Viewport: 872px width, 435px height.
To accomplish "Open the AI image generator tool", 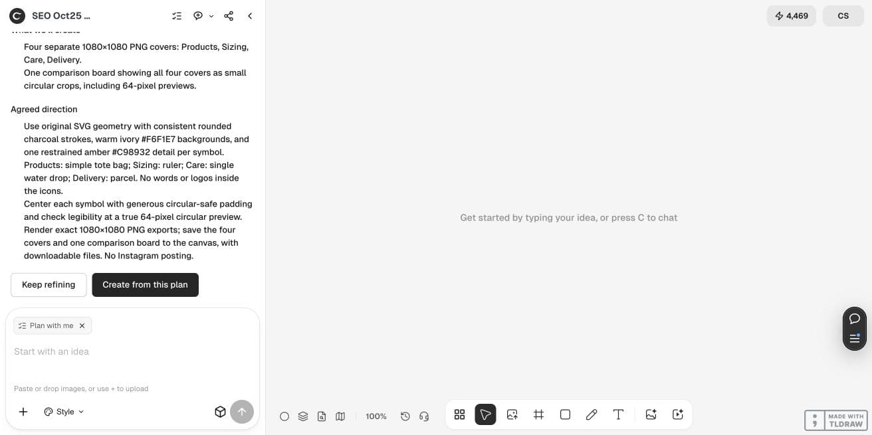I will [x=651, y=414].
